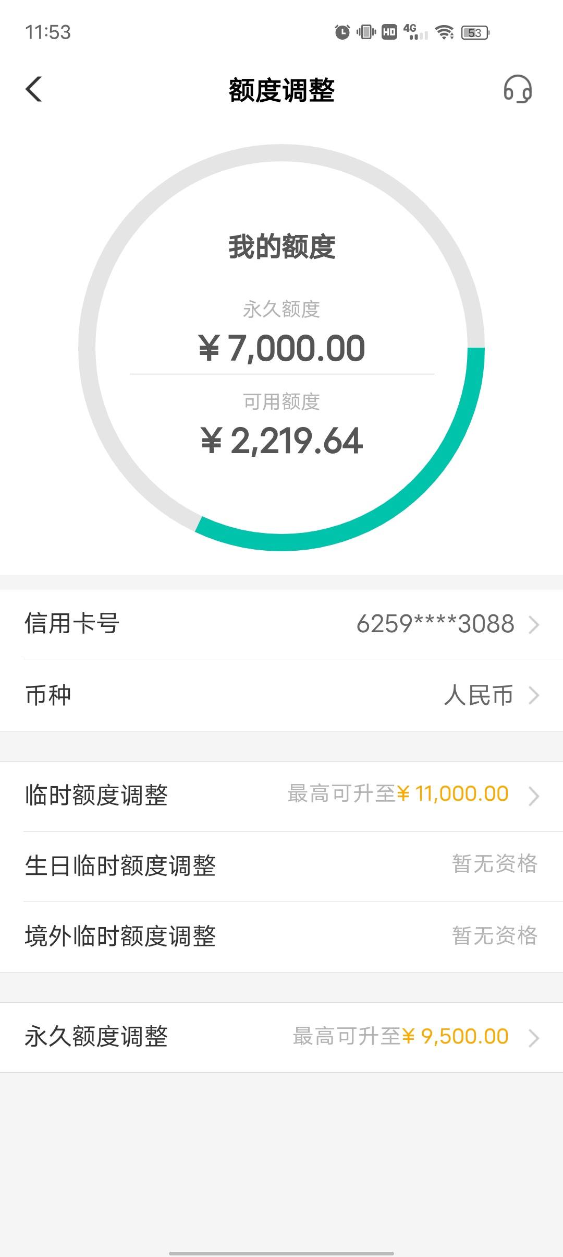The height and width of the screenshot is (1257, 563).
Task: Open the 永久额度调整 menu row
Action: 281,1038
